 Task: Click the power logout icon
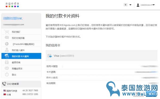click(7, 74)
